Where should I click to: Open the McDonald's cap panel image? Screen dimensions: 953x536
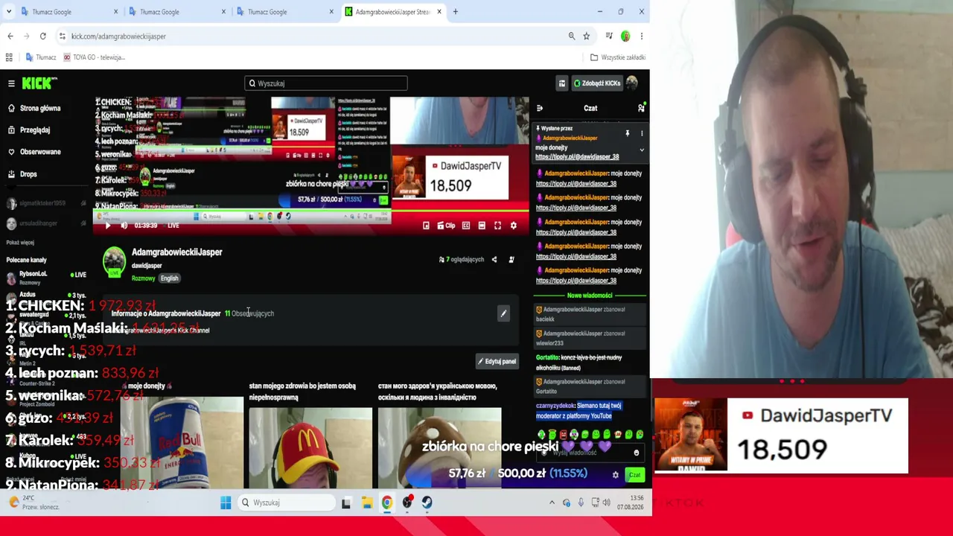310,447
